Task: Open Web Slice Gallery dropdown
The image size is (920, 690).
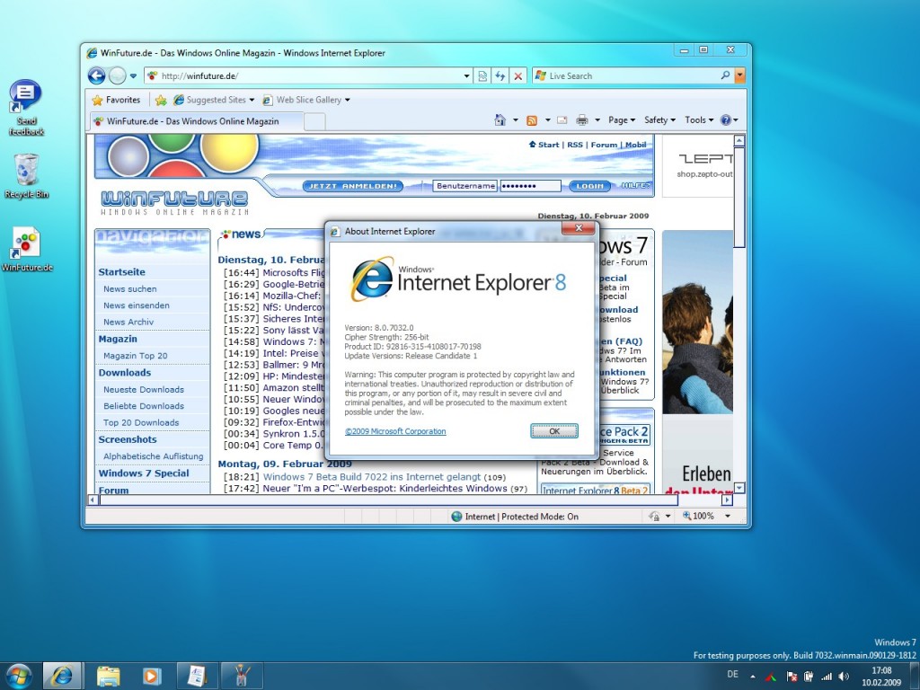Action: [x=306, y=100]
